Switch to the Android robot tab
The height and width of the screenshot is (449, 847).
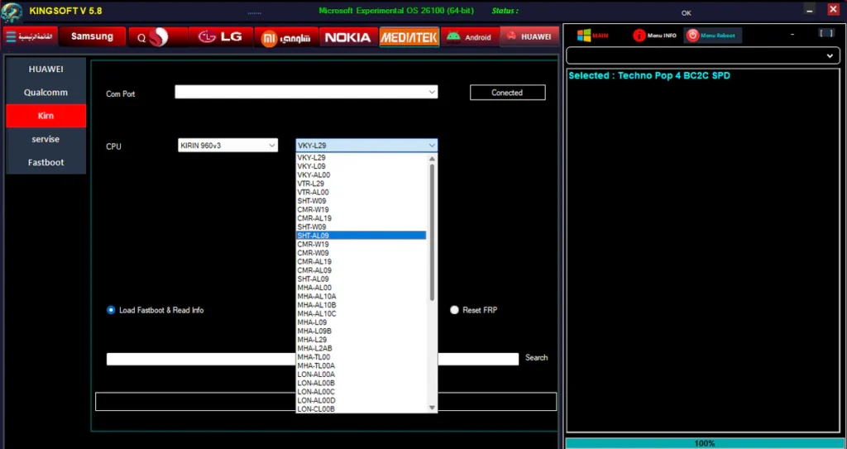pyautogui.click(x=470, y=36)
